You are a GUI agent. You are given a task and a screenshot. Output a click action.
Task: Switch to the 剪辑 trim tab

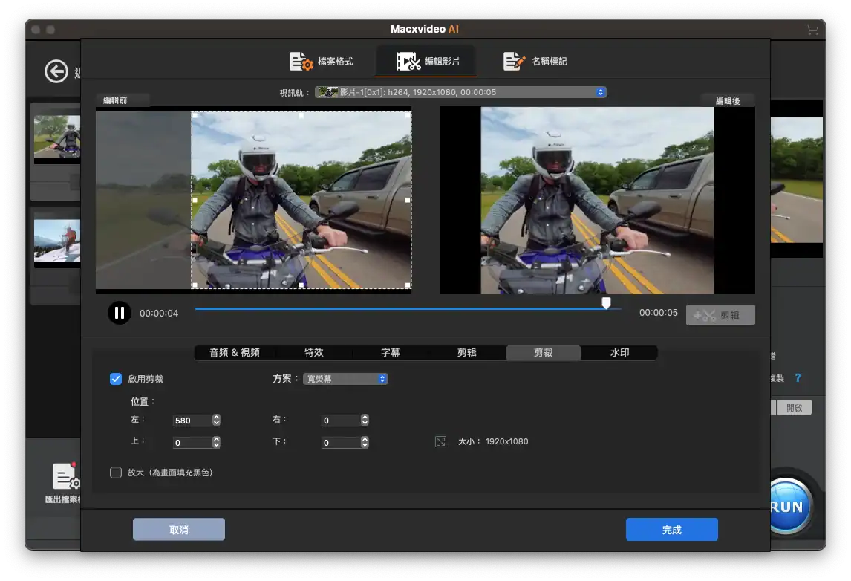(x=467, y=352)
